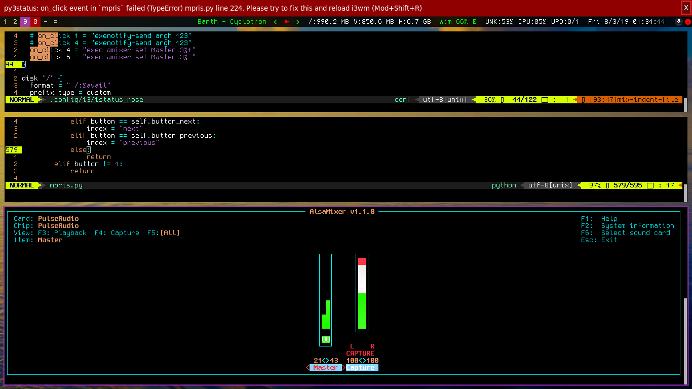Close the py3status error notification bar
692x389 pixels.
tap(686, 8)
